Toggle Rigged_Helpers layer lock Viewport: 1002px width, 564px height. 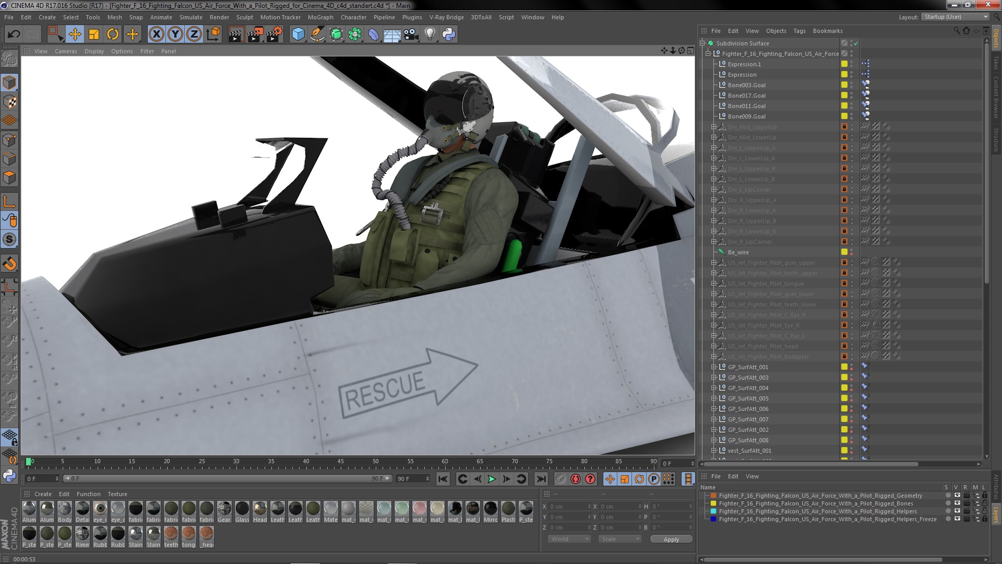coord(984,511)
